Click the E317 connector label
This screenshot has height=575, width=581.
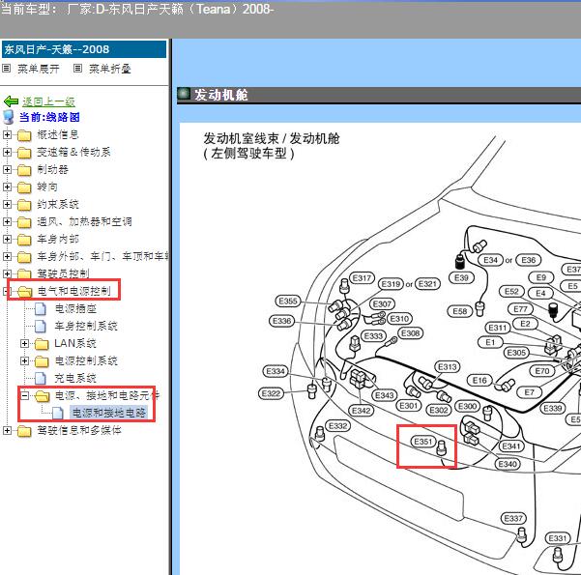click(x=362, y=278)
